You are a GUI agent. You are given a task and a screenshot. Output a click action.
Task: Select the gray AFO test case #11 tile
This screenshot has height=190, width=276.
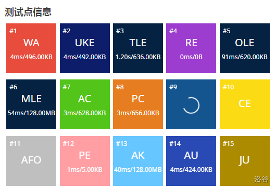(31, 161)
